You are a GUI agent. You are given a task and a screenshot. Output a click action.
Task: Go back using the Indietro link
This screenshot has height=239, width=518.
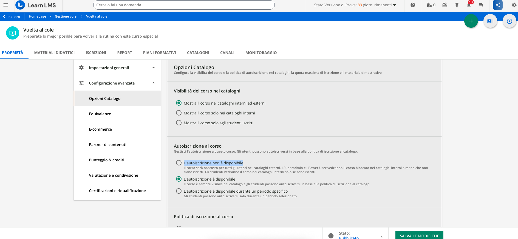coord(12,16)
